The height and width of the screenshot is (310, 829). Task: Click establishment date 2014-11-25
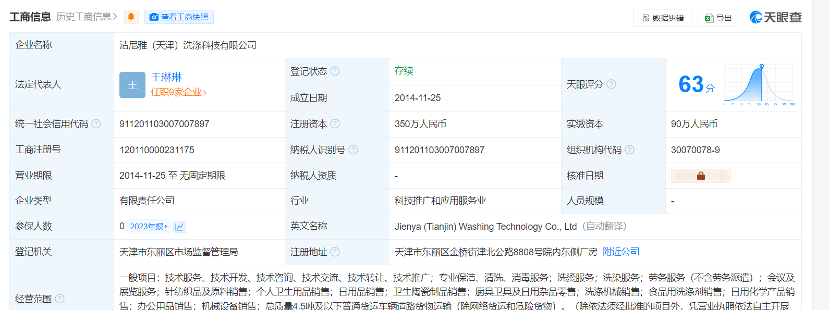[x=418, y=98]
